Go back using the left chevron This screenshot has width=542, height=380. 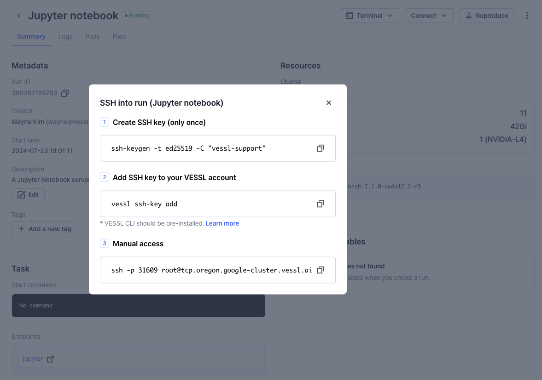point(19,16)
